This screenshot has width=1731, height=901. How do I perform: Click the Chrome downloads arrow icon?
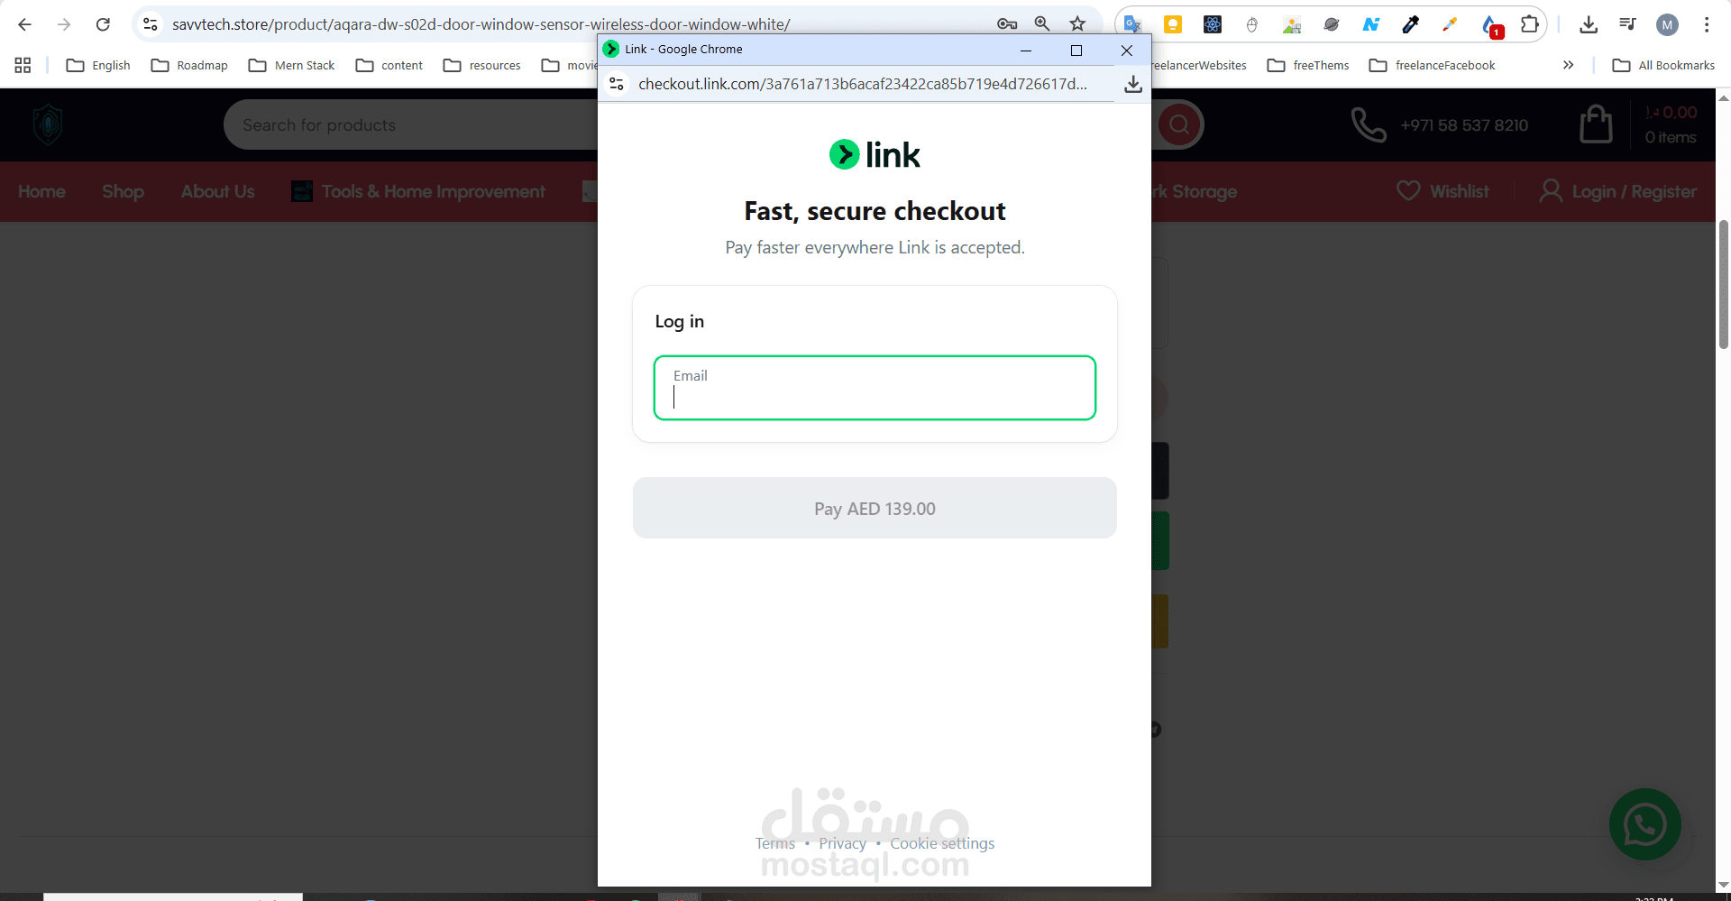tap(1589, 24)
